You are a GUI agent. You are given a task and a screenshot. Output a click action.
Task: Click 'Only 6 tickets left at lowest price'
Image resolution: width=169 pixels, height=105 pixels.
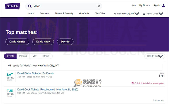149,83
